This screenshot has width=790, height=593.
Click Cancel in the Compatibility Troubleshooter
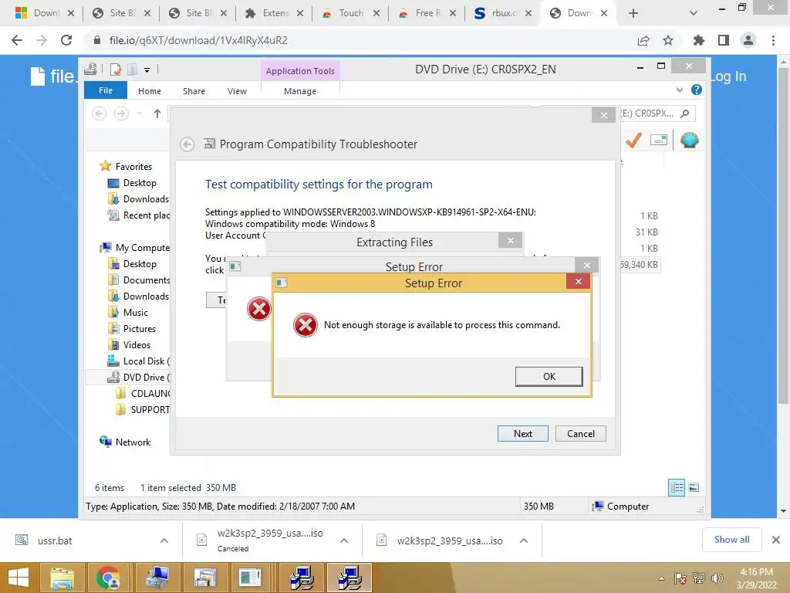coord(580,434)
